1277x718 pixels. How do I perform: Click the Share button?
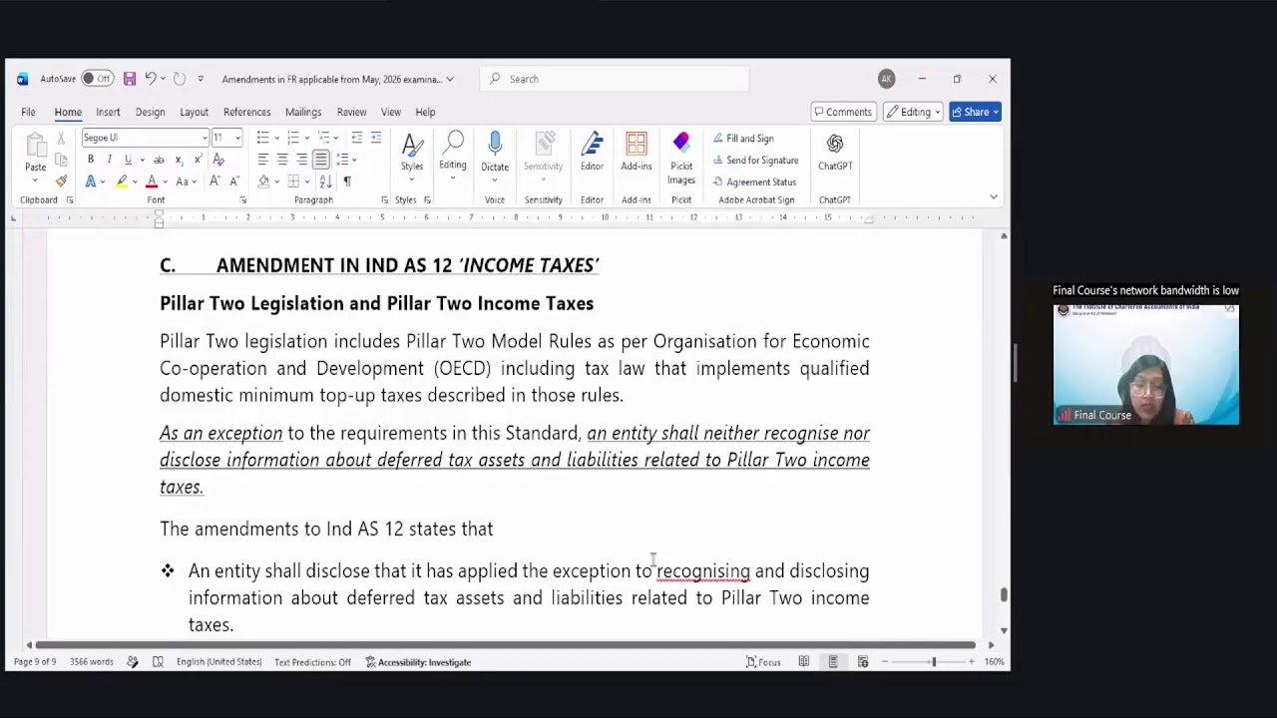[x=975, y=112]
